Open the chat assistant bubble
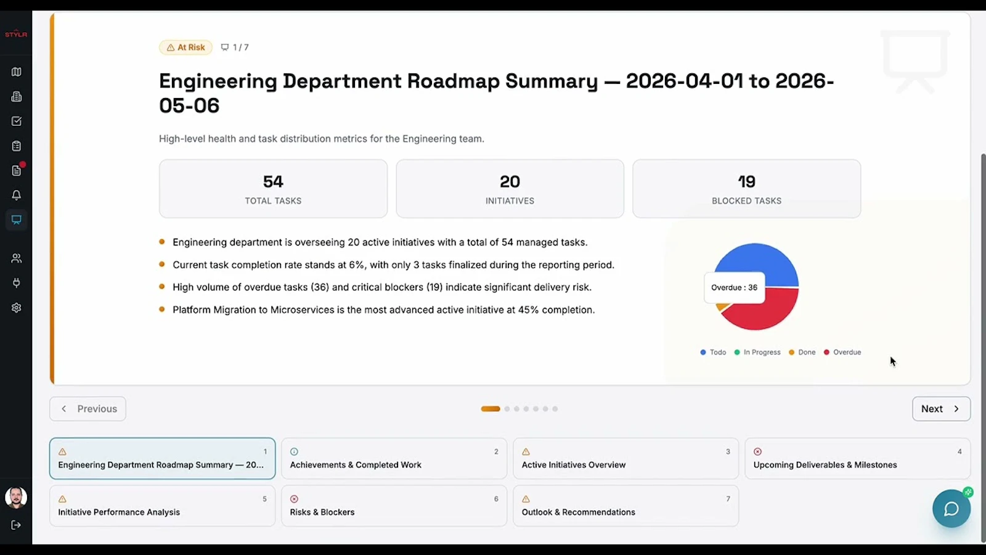This screenshot has height=555, width=986. point(951,509)
